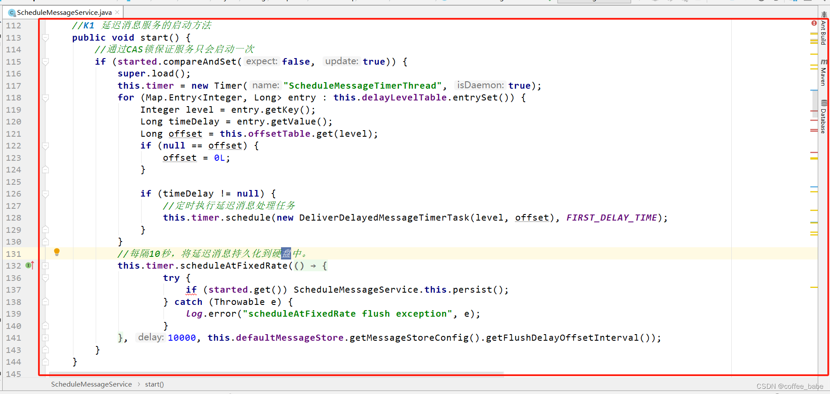830x394 pixels.
Task: Click the entry.getKey() call at line 119
Action: (x=271, y=110)
